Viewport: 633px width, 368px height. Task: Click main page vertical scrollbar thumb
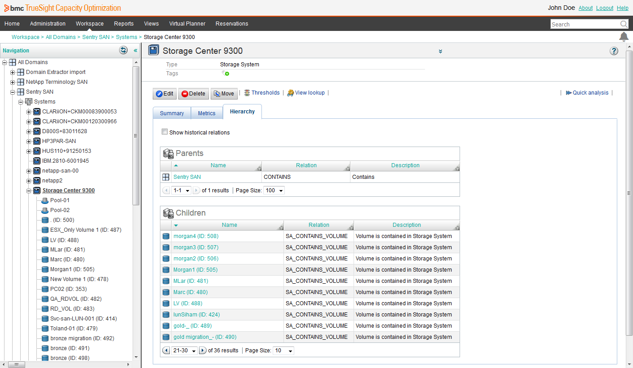pyautogui.click(x=629, y=193)
